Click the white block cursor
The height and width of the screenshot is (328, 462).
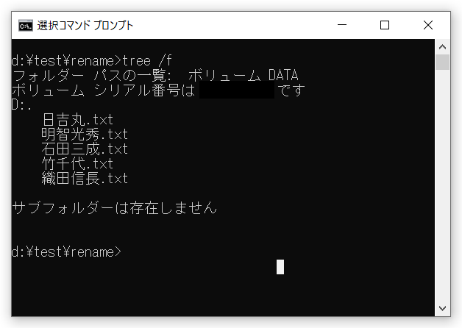[280, 267]
